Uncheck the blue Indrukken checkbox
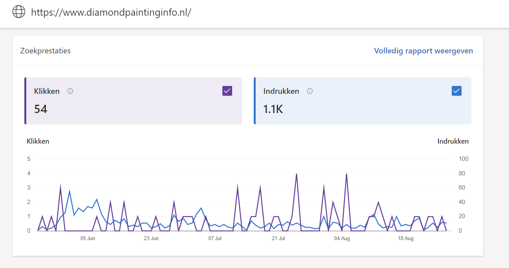The image size is (509, 268). (x=456, y=91)
